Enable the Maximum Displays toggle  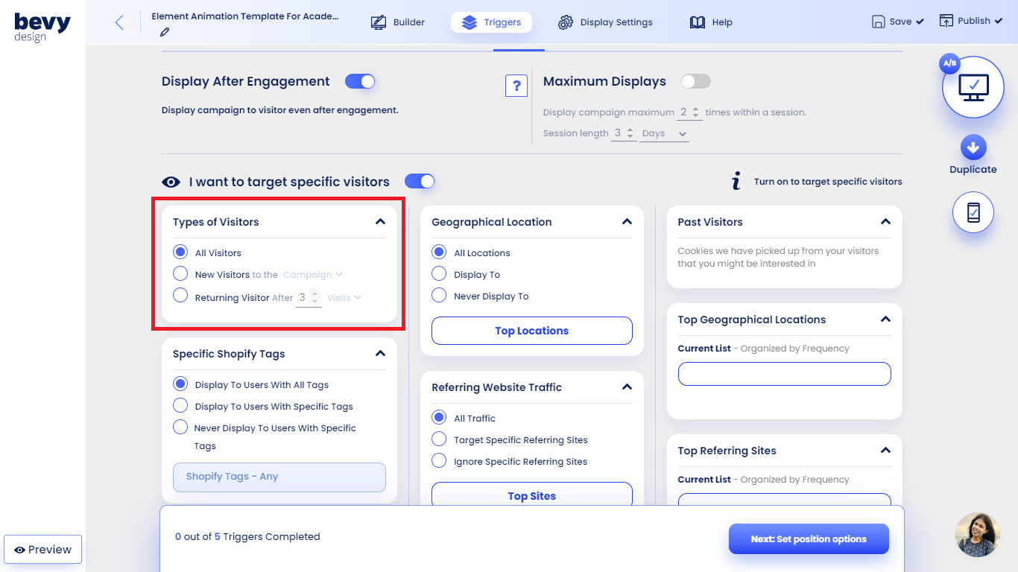[695, 81]
